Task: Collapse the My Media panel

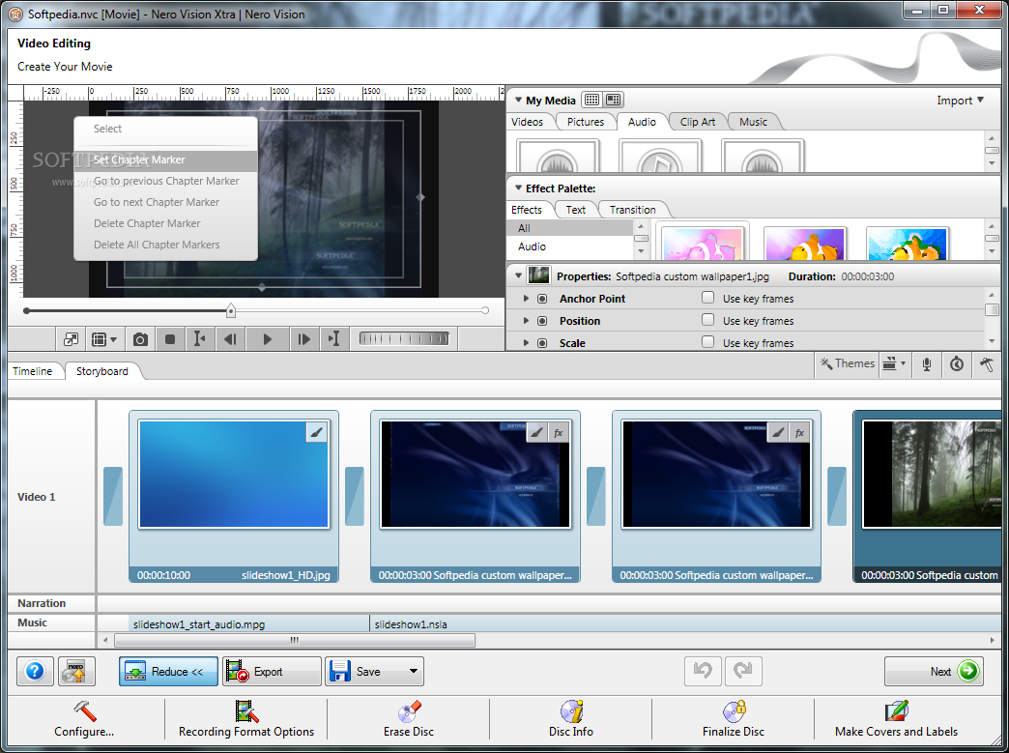Action: click(518, 100)
